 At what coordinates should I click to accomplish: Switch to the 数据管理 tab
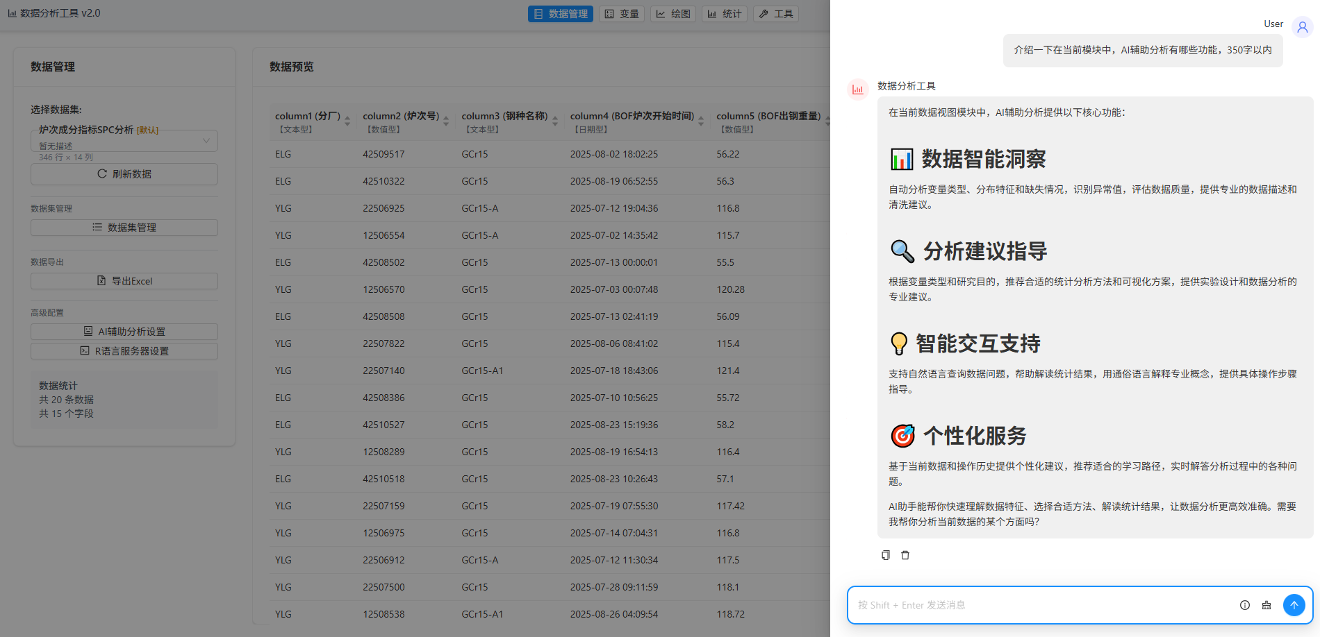(561, 14)
